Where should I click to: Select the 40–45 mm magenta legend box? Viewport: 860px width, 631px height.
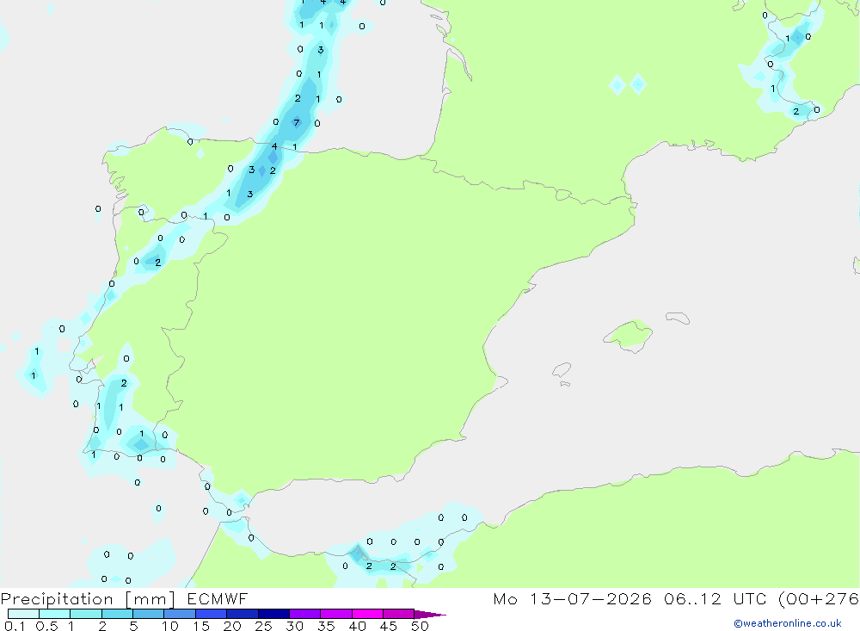click(x=367, y=614)
